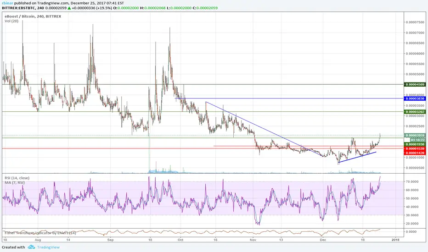Click the Aug date on time axis

(38, 240)
